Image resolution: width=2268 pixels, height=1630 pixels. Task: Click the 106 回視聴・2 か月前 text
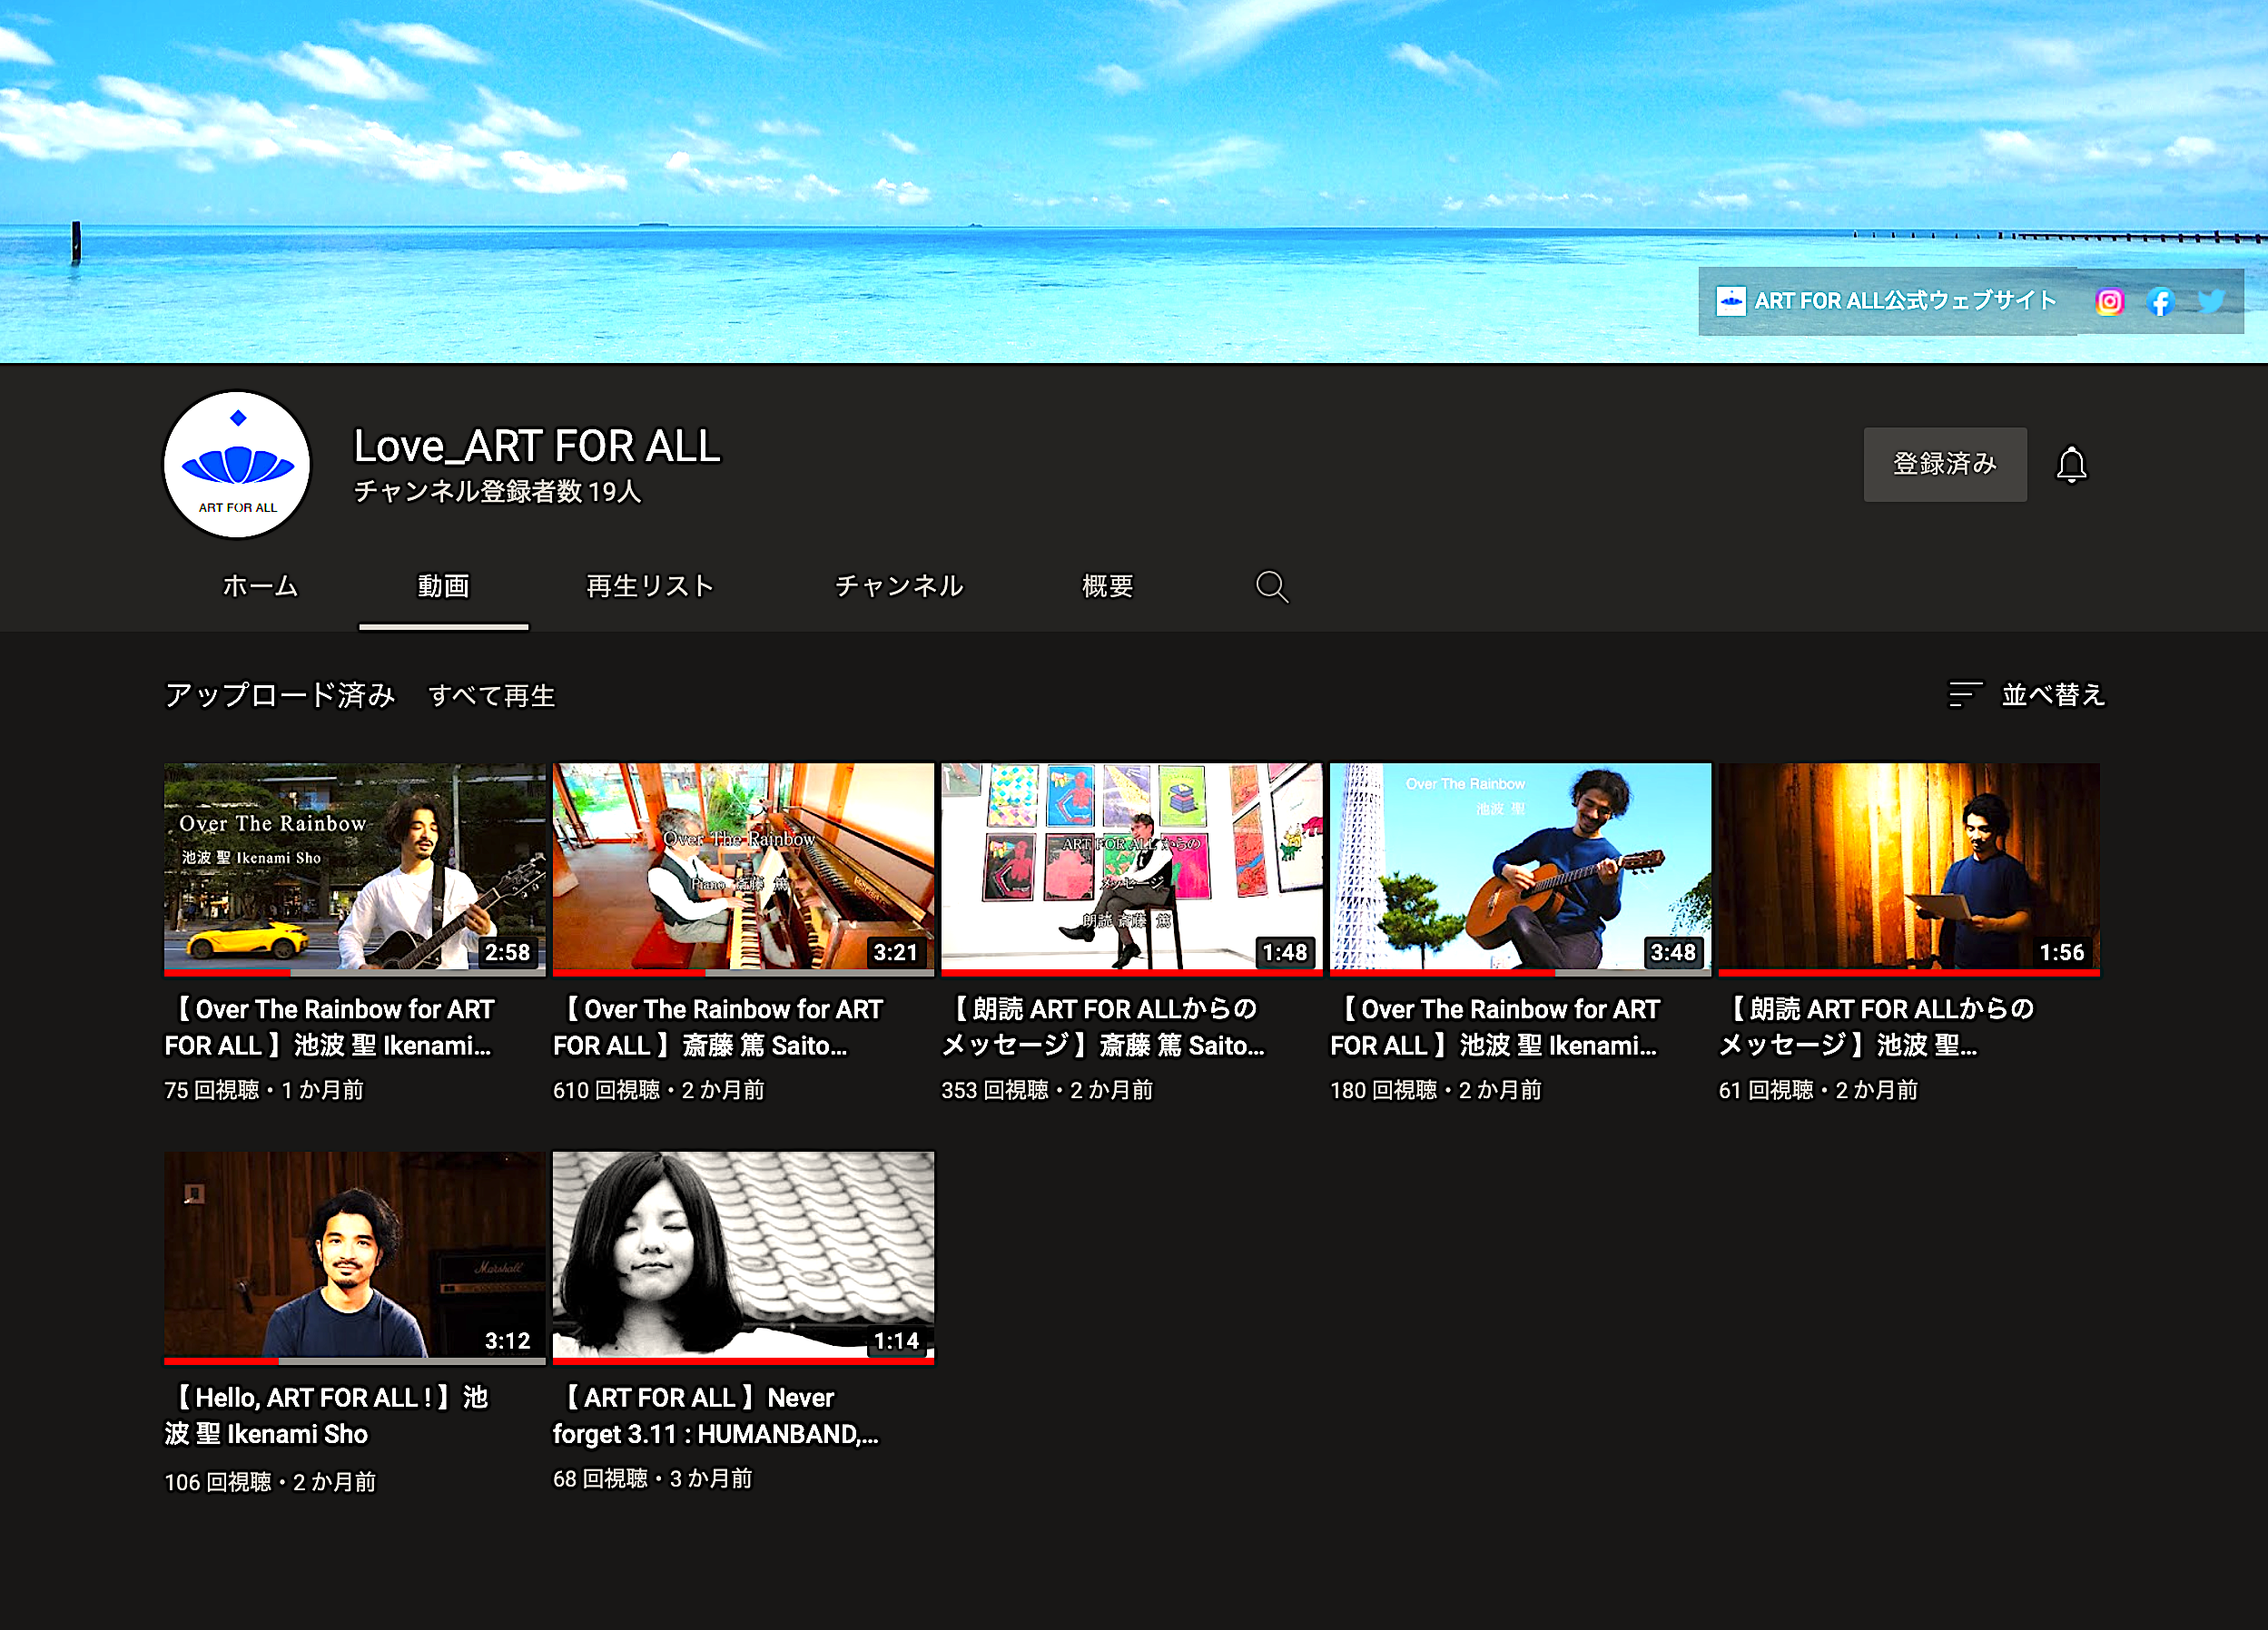270,1482
